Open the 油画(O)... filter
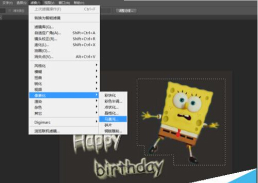The width and height of the screenshot is (258, 183). click(65, 50)
